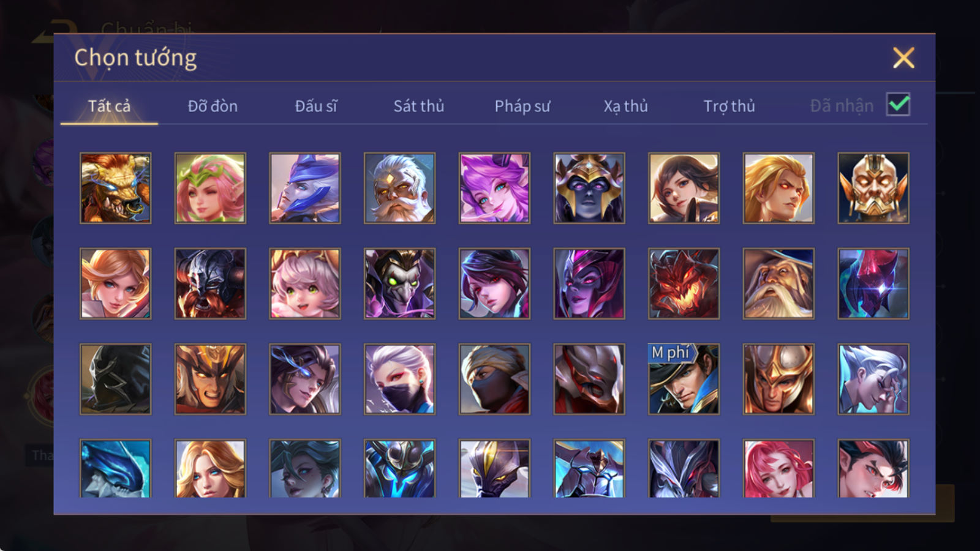Select the golden bull hero portrait
This screenshot has width=980, height=551.
(x=115, y=188)
